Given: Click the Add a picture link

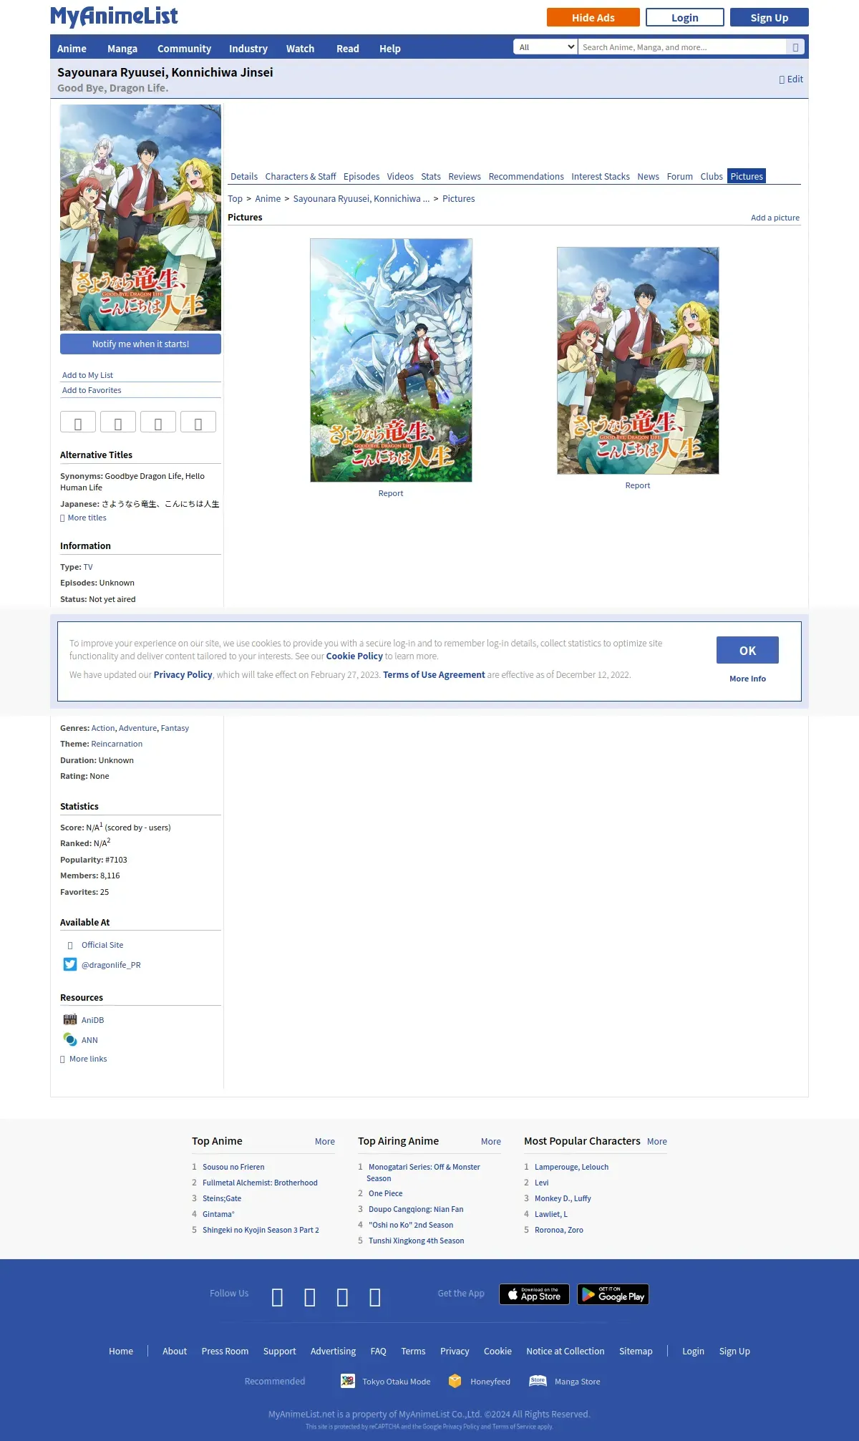Looking at the screenshot, I should coord(775,218).
